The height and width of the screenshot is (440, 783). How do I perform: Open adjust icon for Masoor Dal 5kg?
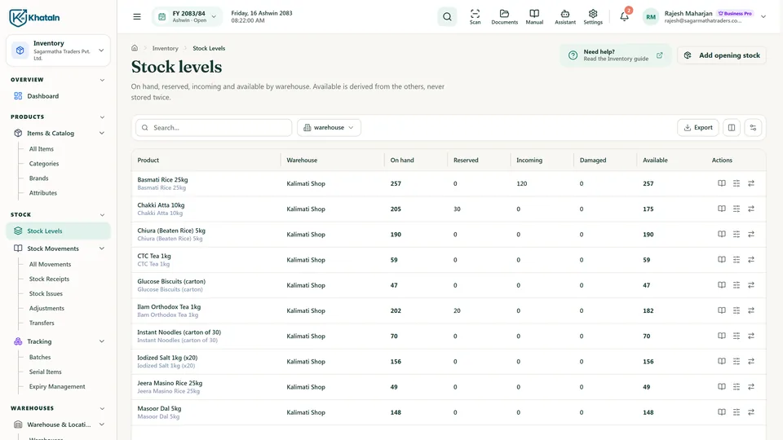coord(737,412)
